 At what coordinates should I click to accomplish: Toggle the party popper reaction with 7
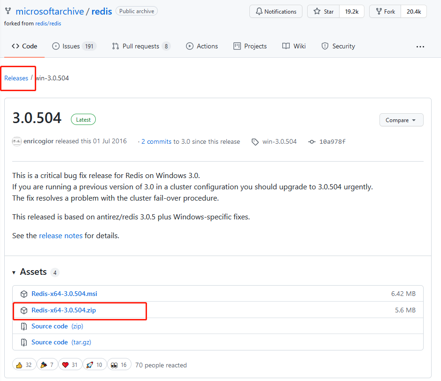tap(47, 365)
